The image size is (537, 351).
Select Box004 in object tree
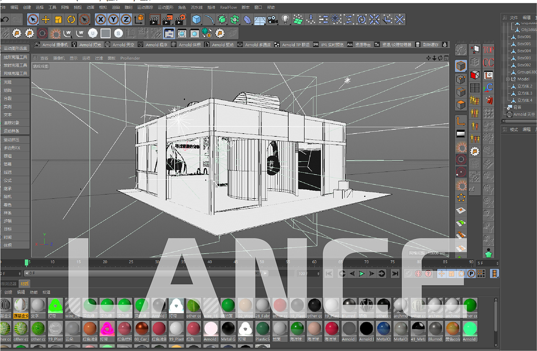click(x=524, y=51)
